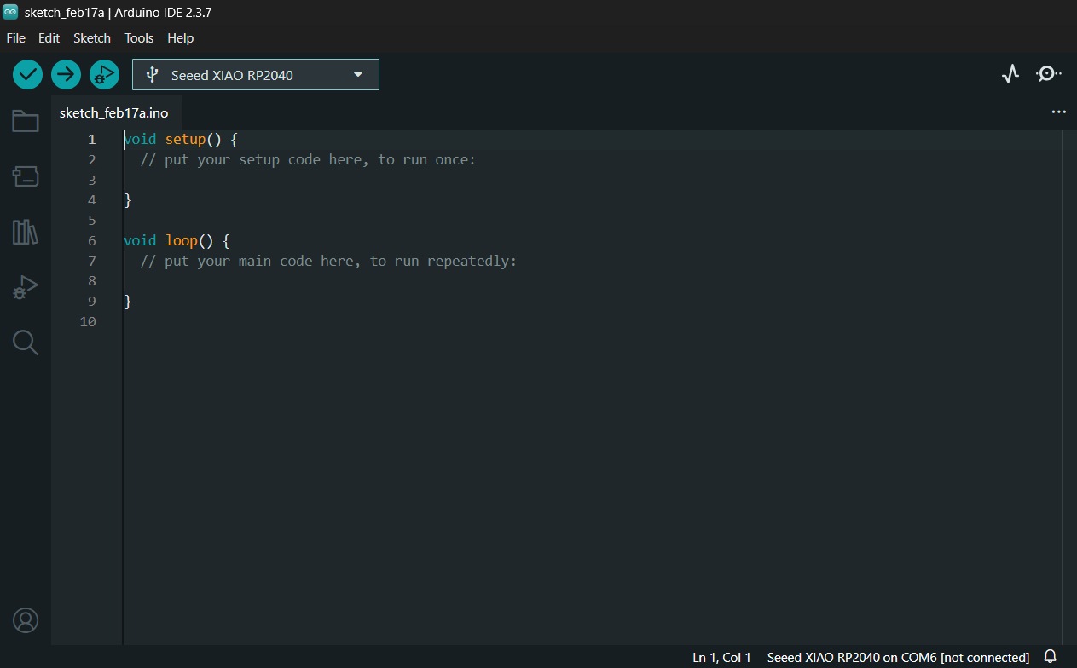Toggle the notifications bell
This screenshot has height=668, width=1077.
coord(1051,657)
